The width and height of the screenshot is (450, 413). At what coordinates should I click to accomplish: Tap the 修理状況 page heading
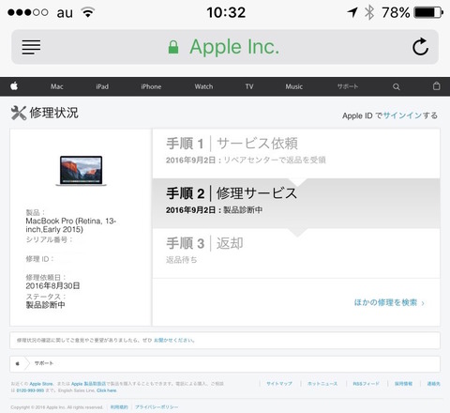pyautogui.click(x=53, y=113)
